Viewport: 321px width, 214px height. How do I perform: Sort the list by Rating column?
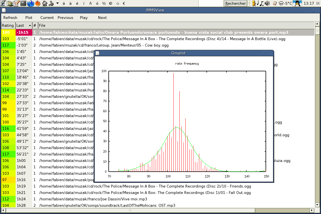point(8,25)
